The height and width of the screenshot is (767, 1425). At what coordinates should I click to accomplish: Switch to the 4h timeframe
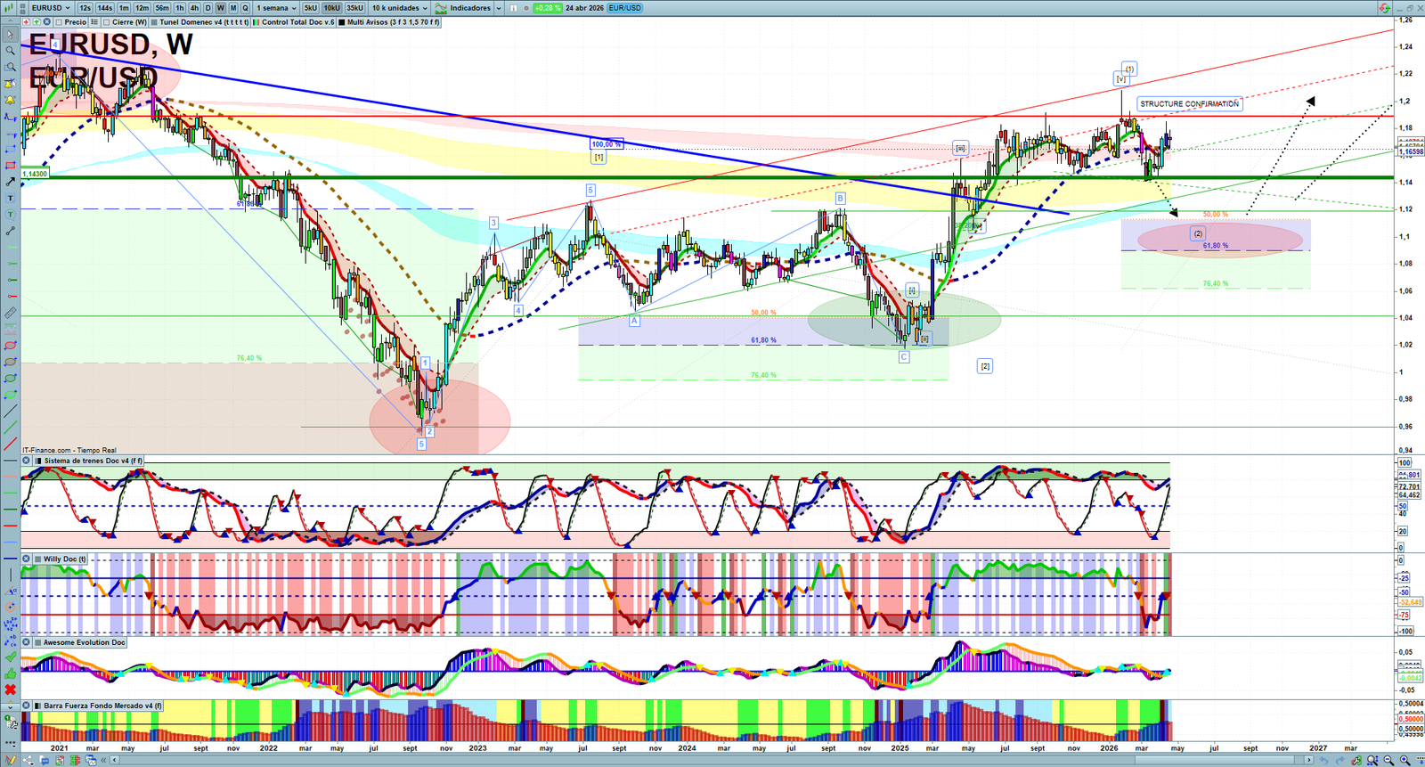(x=194, y=8)
